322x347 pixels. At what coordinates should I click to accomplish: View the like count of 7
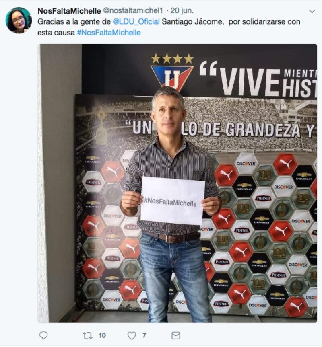click(144, 335)
